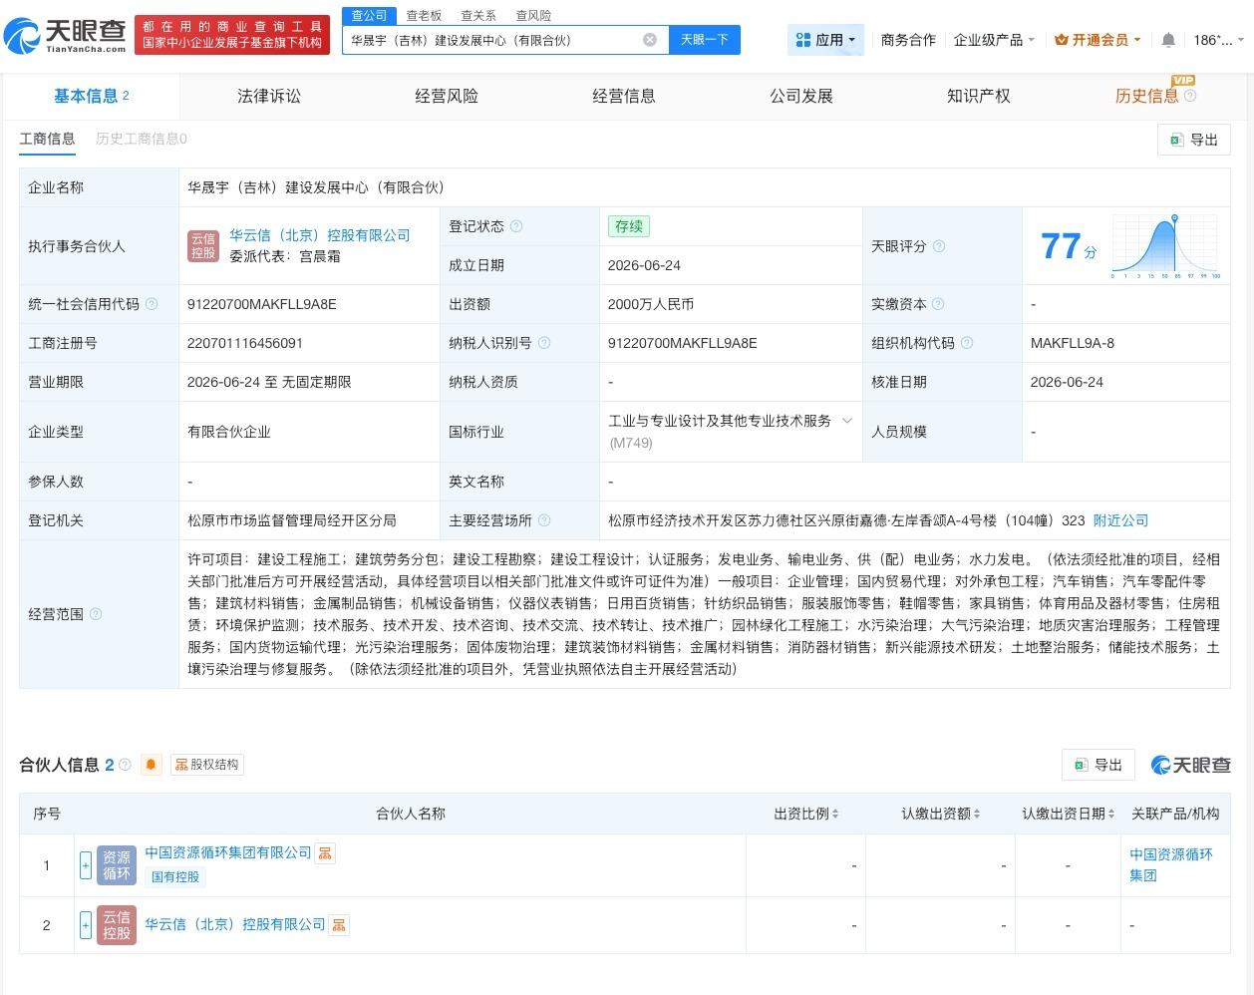Click structure icon after 中国资源循环集团有限公司

(x=325, y=853)
